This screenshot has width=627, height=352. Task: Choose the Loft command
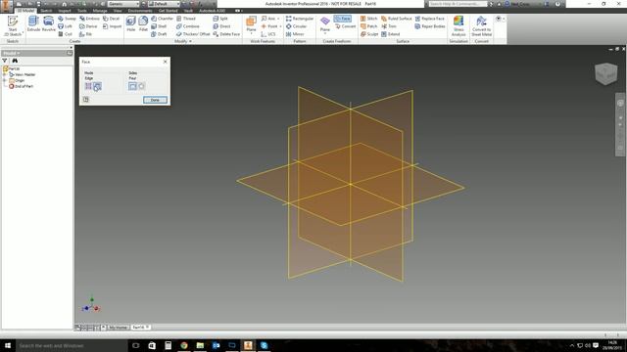[x=66, y=26]
